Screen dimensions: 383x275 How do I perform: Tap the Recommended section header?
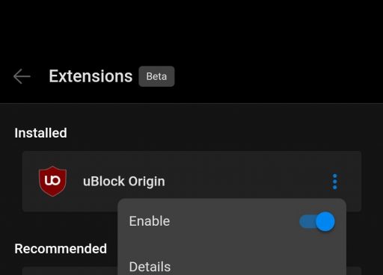click(x=61, y=249)
